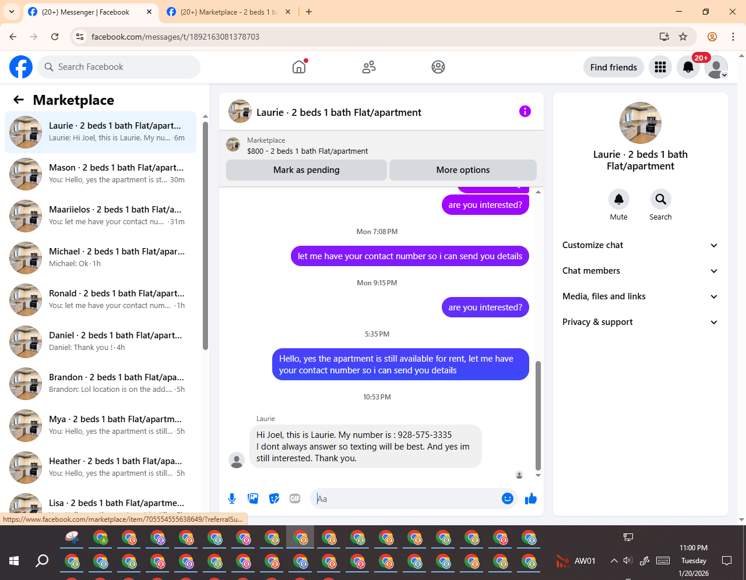The image size is (746, 580).
Task: Open volume control in system tray
Action: (x=628, y=561)
